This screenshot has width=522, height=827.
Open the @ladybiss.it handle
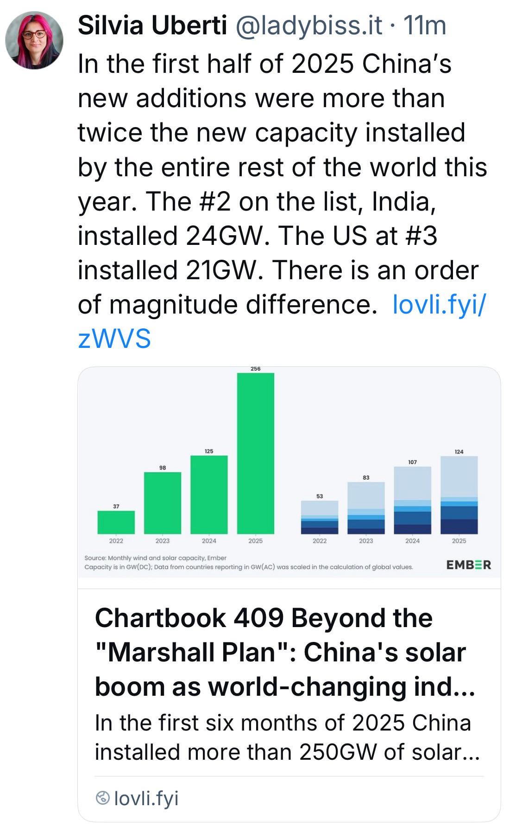coord(309,26)
